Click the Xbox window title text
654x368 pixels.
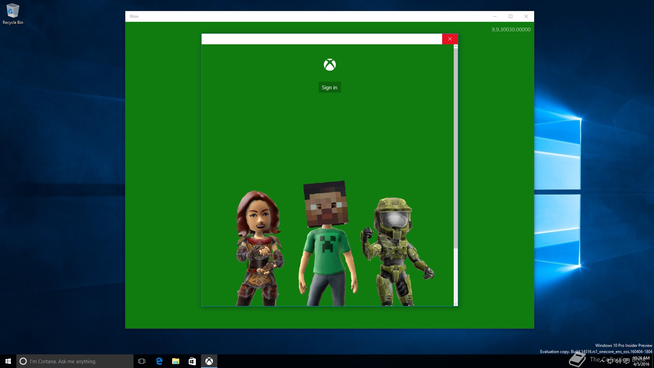[x=134, y=16]
